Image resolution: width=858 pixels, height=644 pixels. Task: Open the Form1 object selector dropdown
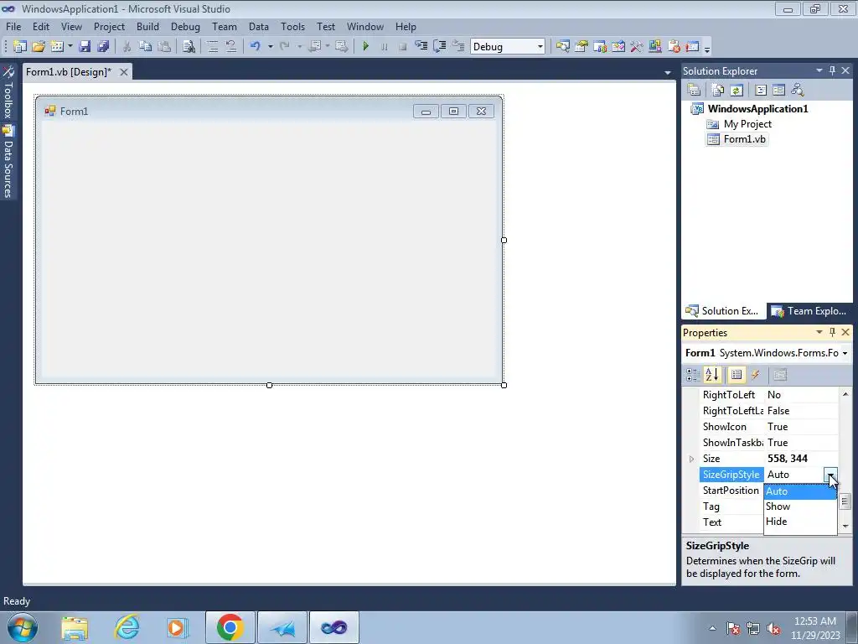(x=845, y=353)
